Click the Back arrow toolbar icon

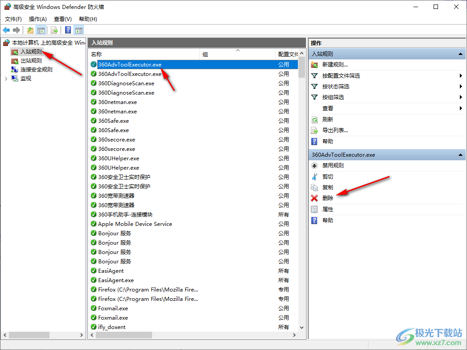click(6, 30)
